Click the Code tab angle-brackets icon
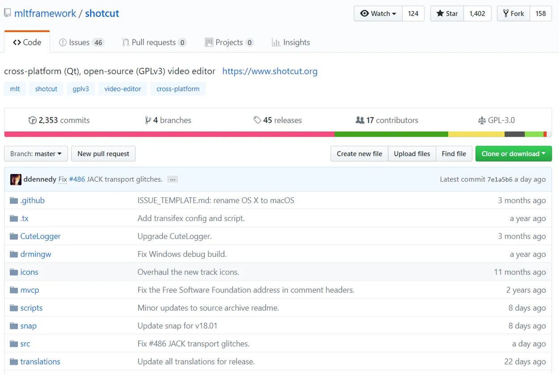559x374 pixels. [x=17, y=42]
